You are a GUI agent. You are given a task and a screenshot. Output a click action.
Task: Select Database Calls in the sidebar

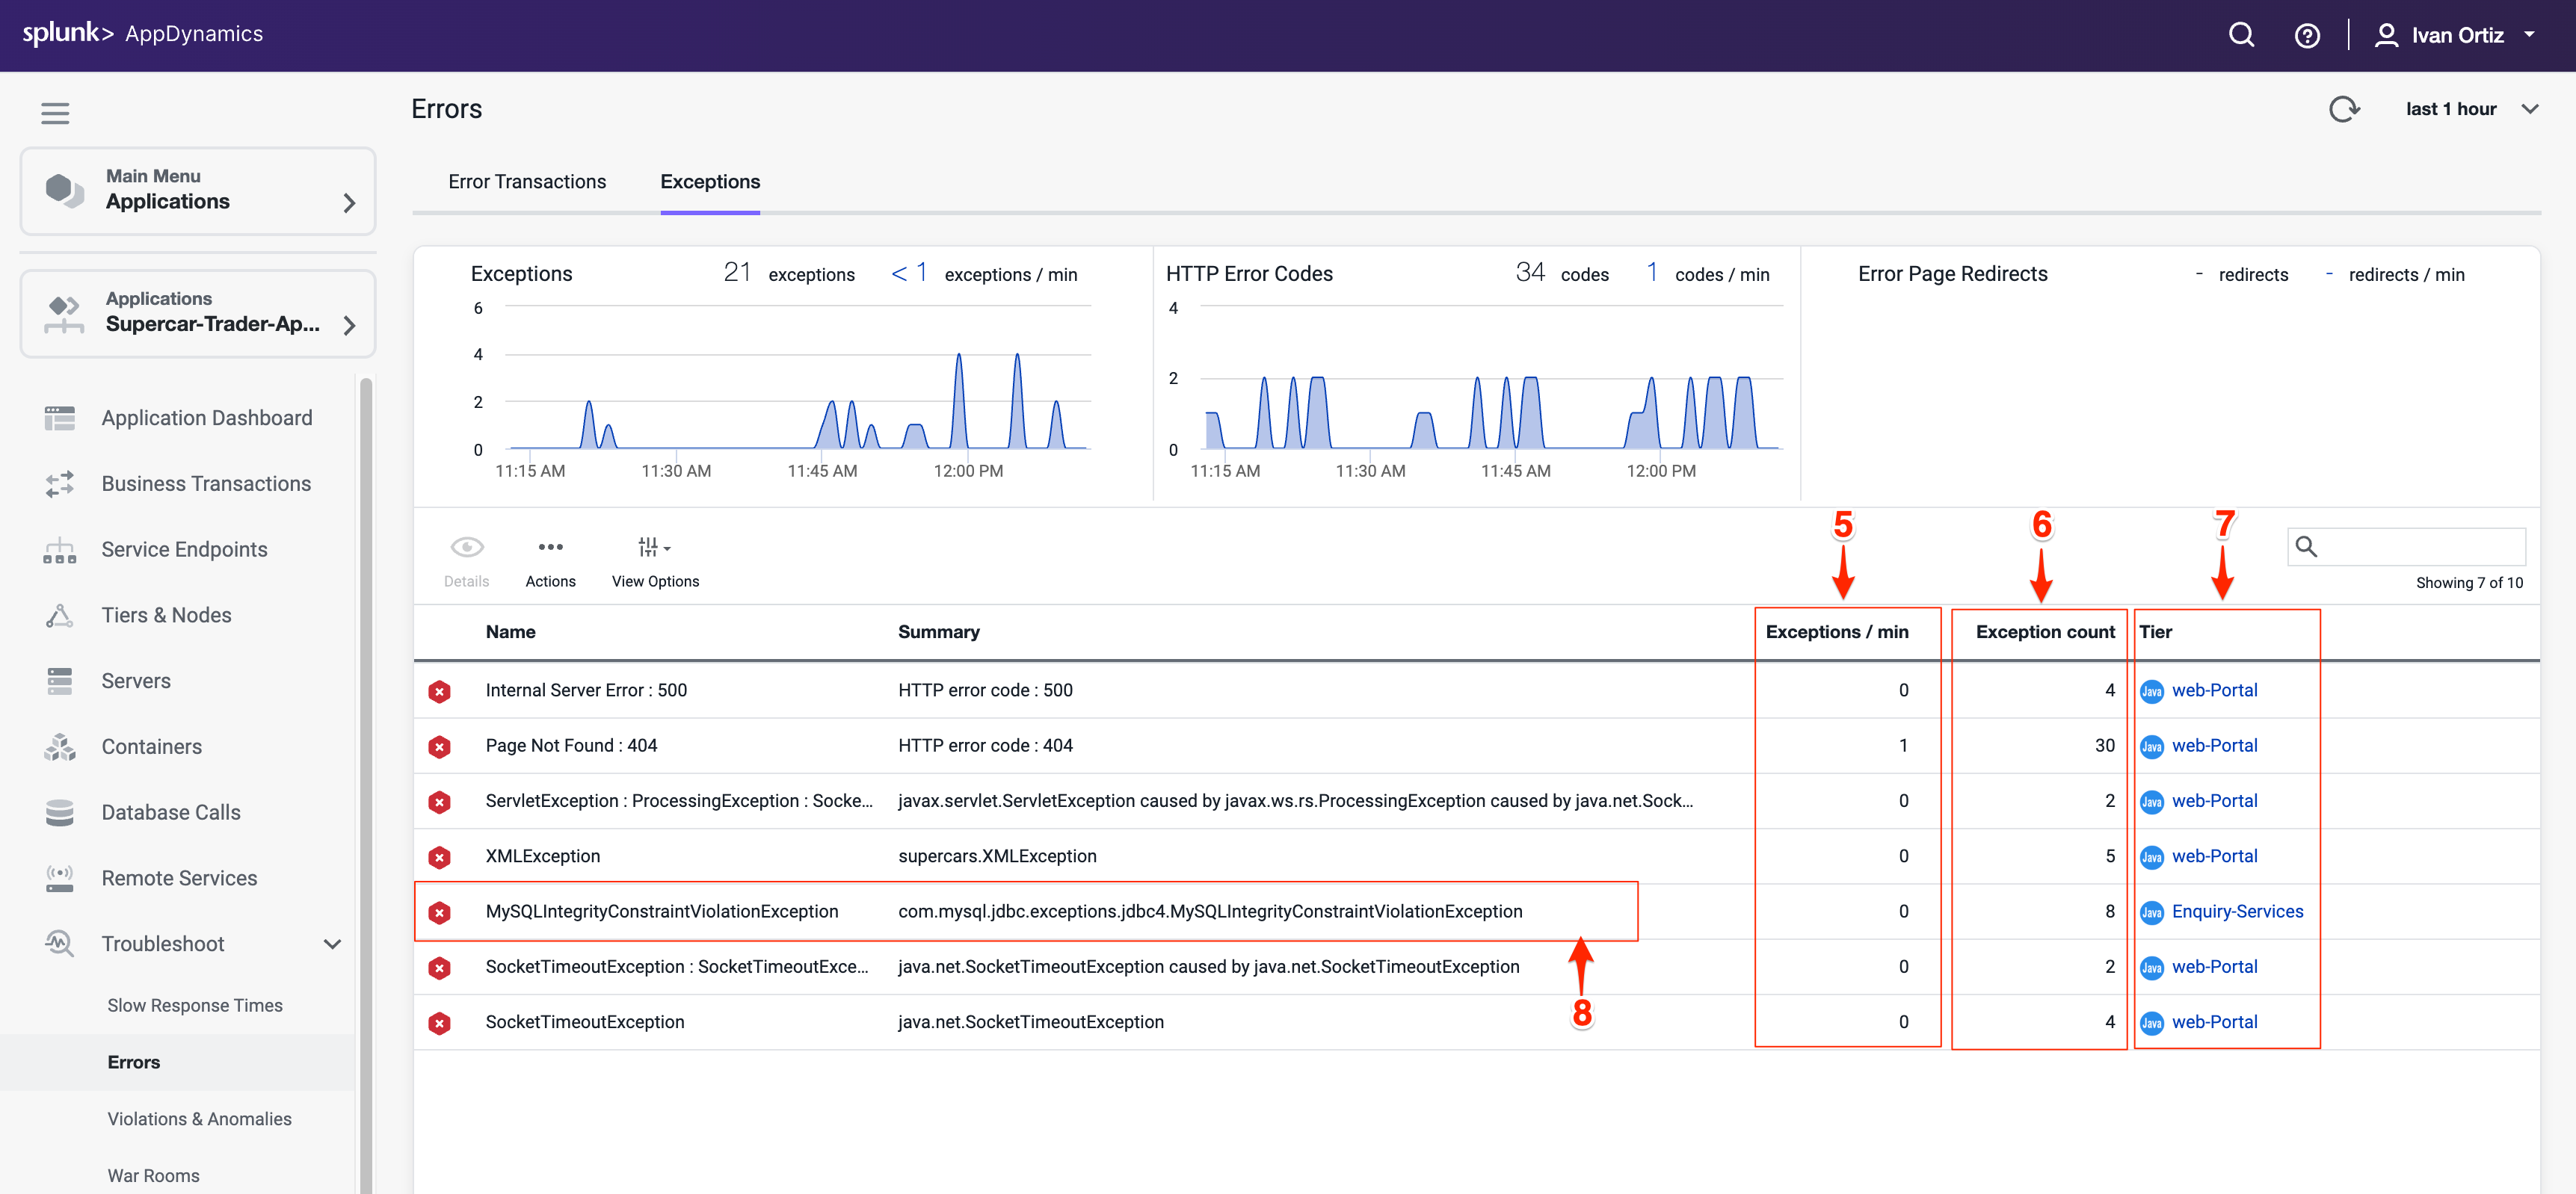click(170, 811)
